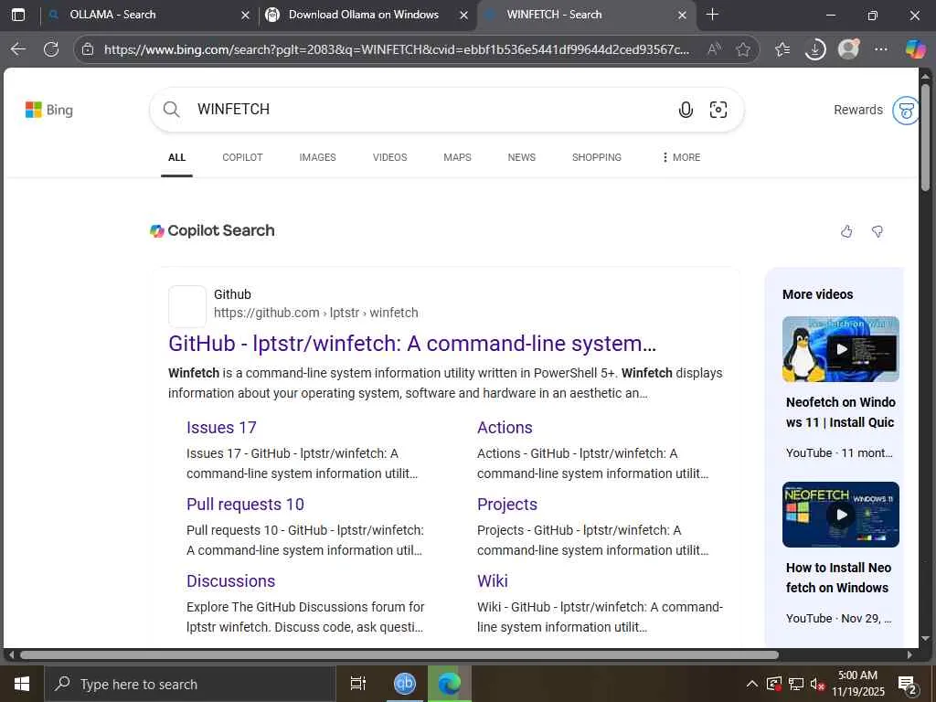Viewport: 936px width, 702px height.
Task: Refresh the page with reload icon
Action: click(x=51, y=49)
